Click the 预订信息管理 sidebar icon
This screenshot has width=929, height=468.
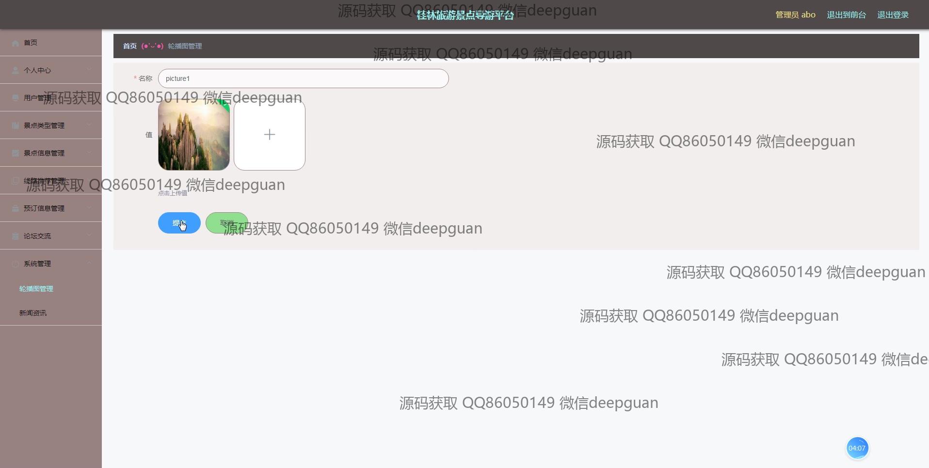pyautogui.click(x=16, y=208)
